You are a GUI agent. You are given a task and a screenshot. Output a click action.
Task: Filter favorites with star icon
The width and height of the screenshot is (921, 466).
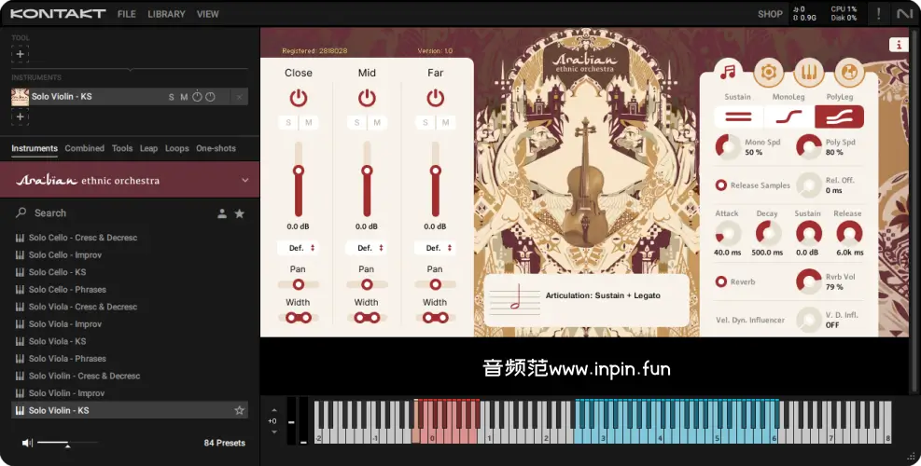click(240, 213)
